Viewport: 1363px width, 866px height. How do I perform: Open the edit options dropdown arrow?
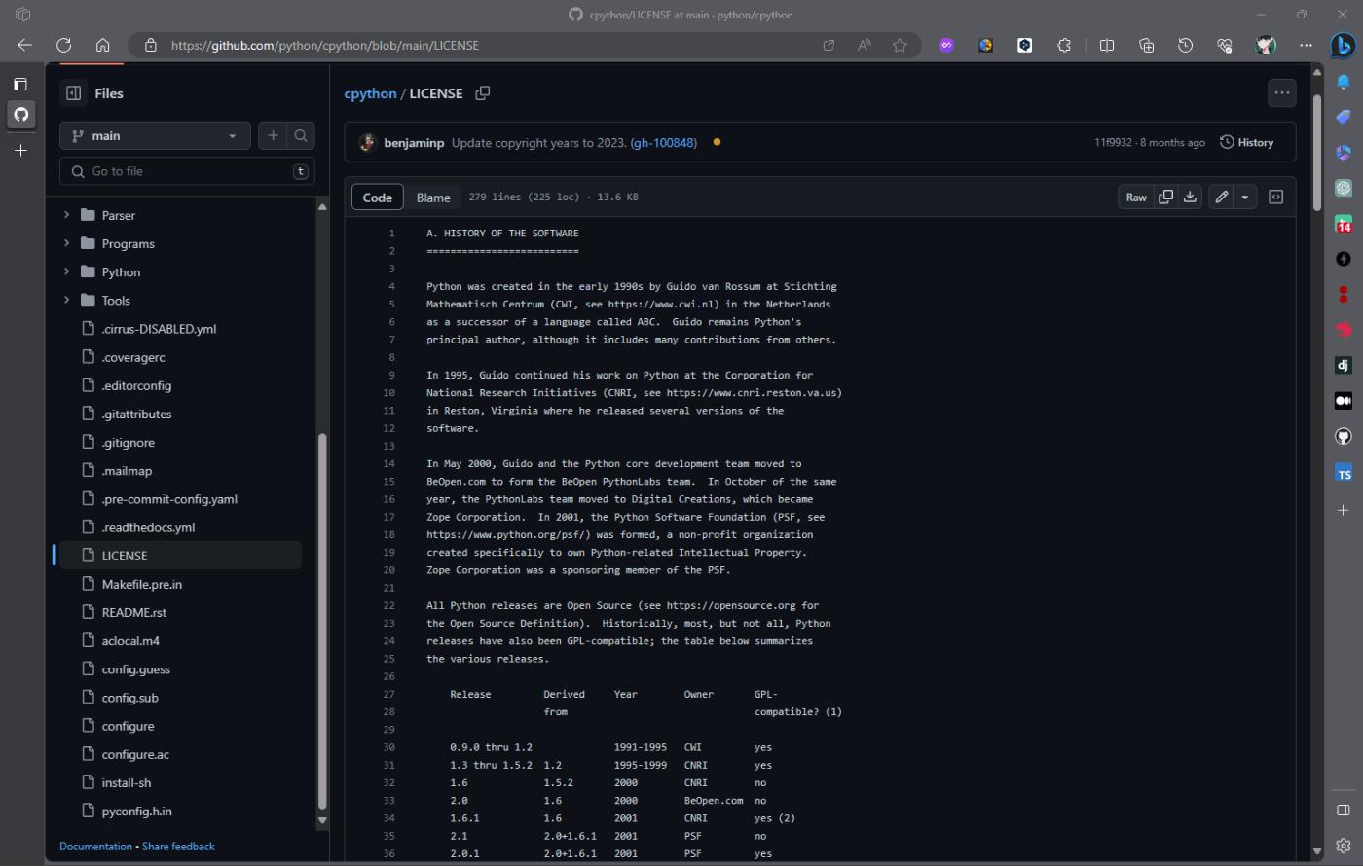[x=1245, y=197]
